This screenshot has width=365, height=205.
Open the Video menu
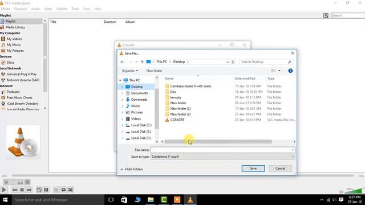(48, 9)
